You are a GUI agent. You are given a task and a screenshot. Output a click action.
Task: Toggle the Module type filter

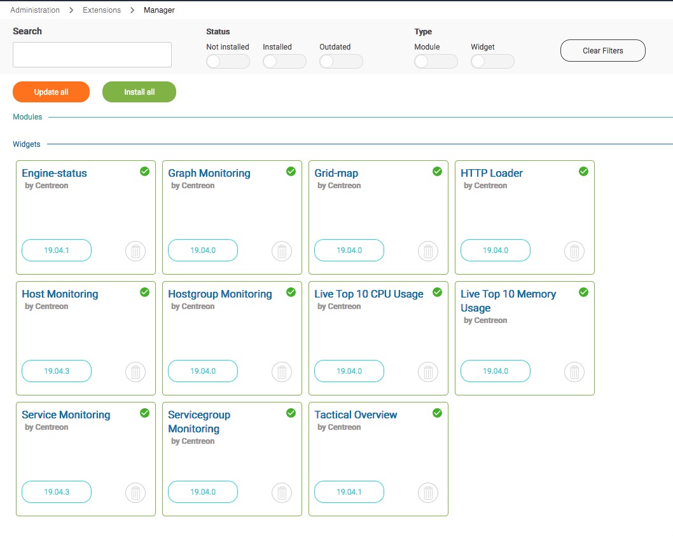click(x=436, y=62)
